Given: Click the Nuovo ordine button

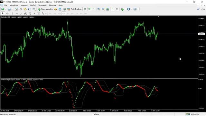Looking at the screenshot, I should [x=45, y=9].
